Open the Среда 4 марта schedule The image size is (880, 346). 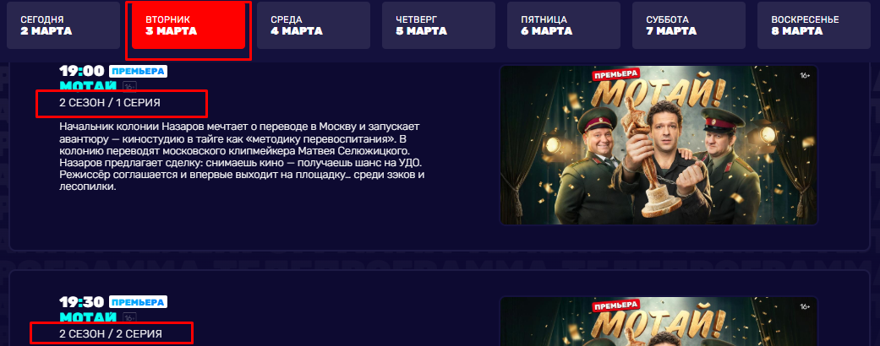click(314, 25)
